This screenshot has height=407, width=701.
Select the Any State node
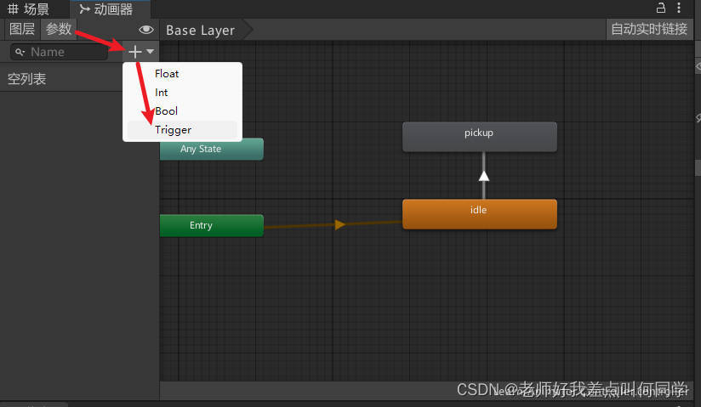click(x=212, y=149)
